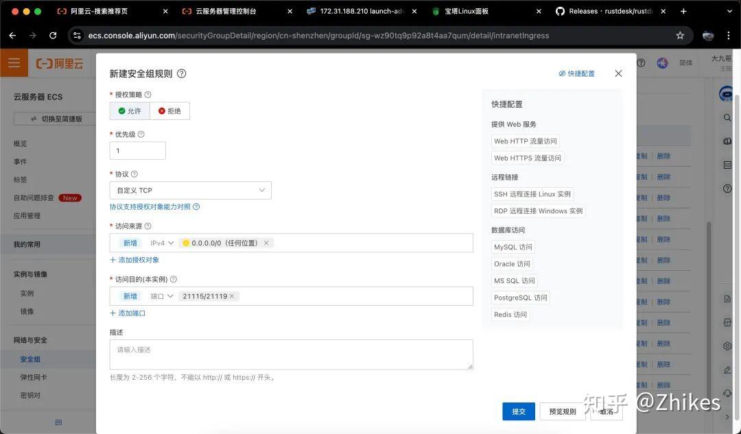The width and height of the screenshot is (741, 434).
Task: Click the 提交 button
Action: [518, 411]
